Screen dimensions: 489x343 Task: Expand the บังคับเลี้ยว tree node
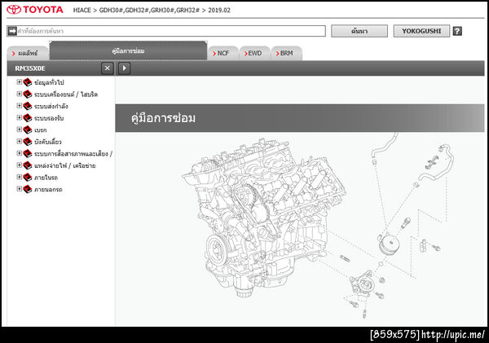pos(19,141)
